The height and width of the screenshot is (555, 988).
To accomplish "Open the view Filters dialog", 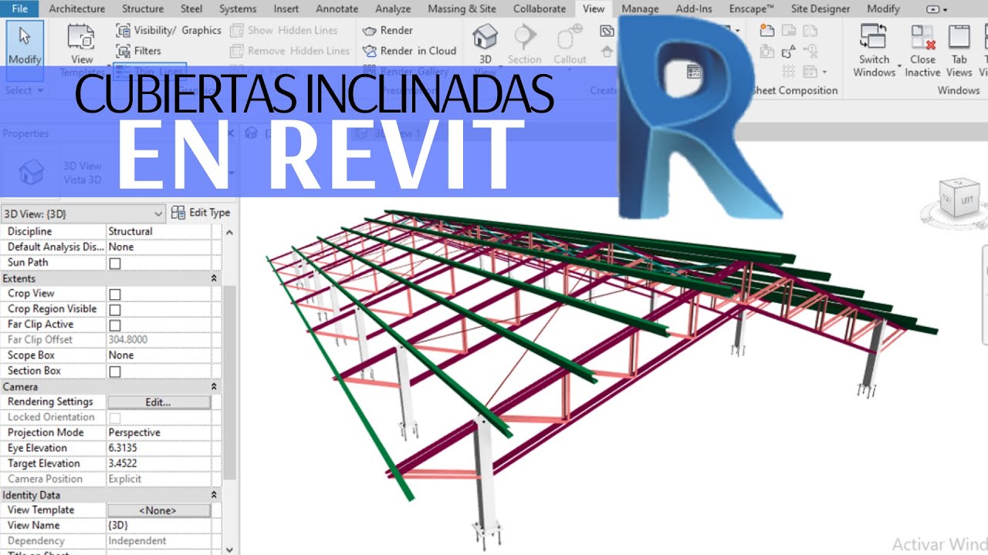I will tap(138, 51).
